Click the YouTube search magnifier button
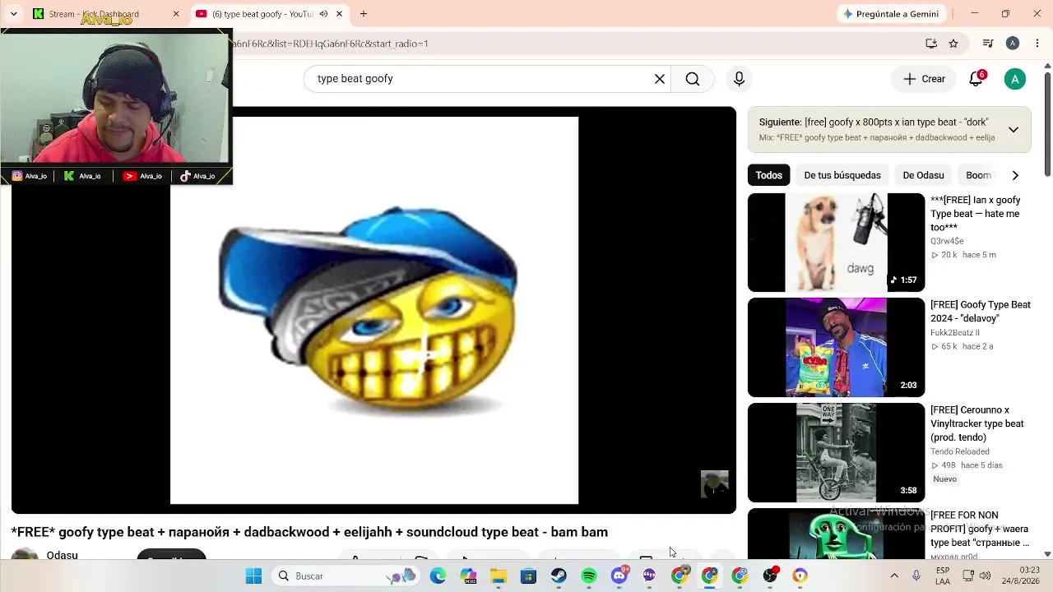This screenshot has height=592, width=1053. point(693,79)
